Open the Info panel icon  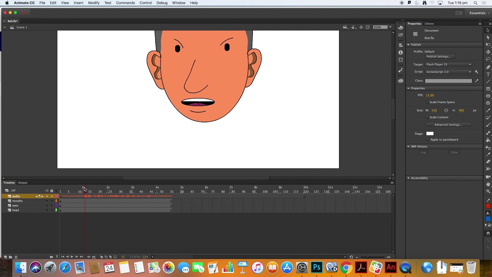click(x=401, y=52)
